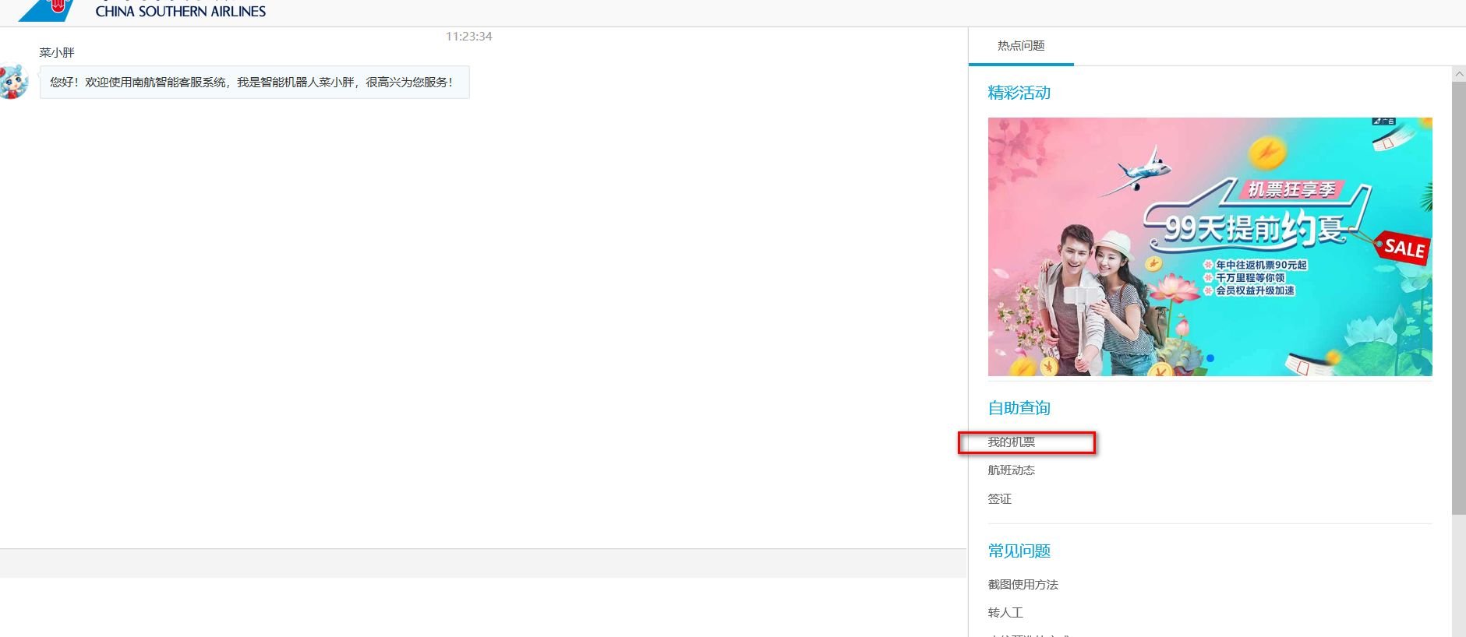Click the 菜小胖 robot avatar
The width and height of the screenshot is (1466, 637).
click(14, 82)
